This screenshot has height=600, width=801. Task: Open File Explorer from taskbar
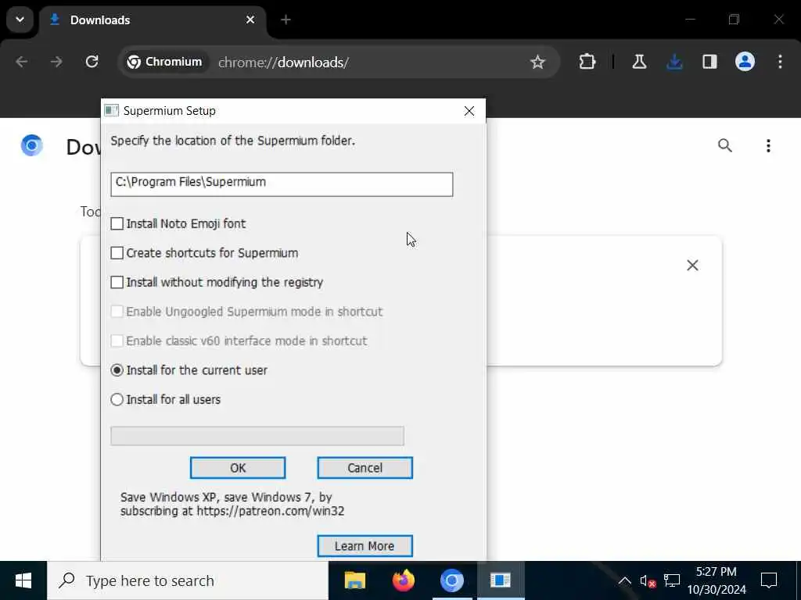tap(355, 580)
